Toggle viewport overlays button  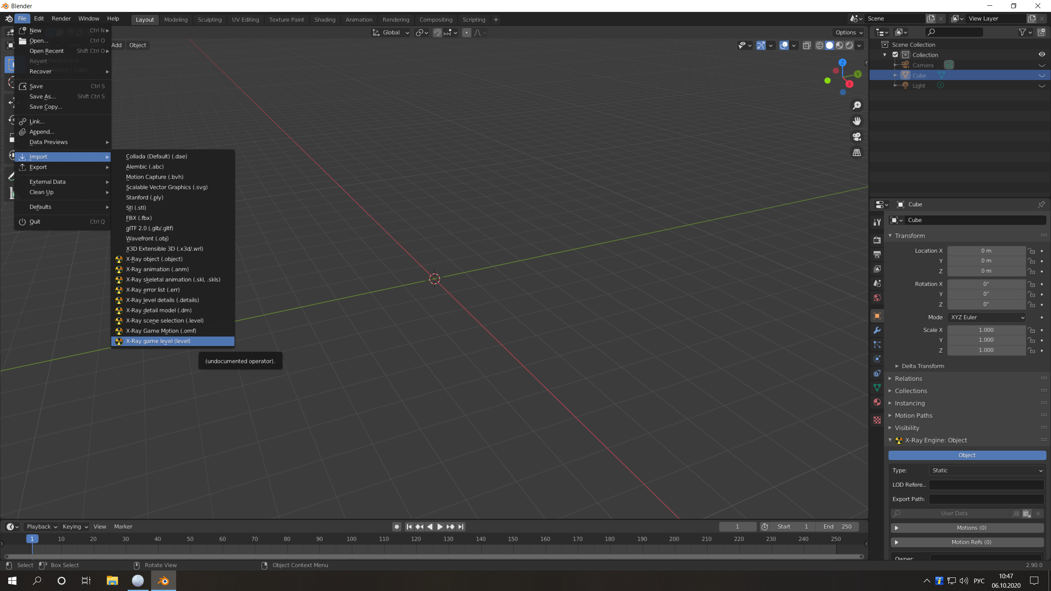coord(784,45)
